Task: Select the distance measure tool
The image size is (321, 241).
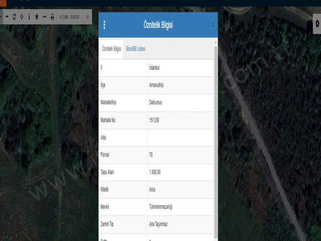Action: click(45, 17)
